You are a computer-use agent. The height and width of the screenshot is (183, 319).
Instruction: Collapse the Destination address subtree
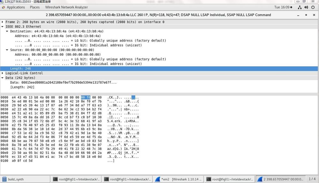[7, 31]
